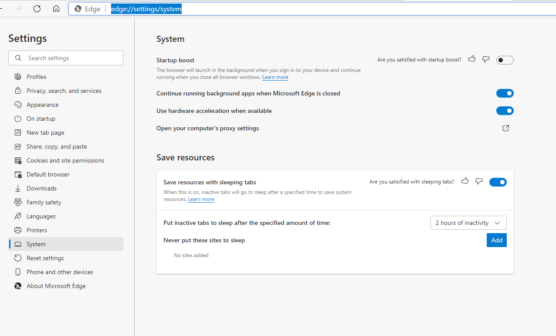Click the Refresh page icon
Screen dimensions: 556x336
pos(37,9)
